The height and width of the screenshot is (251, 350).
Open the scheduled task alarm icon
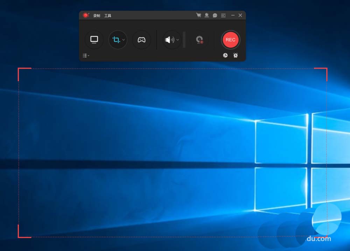(x=236, y=55)
